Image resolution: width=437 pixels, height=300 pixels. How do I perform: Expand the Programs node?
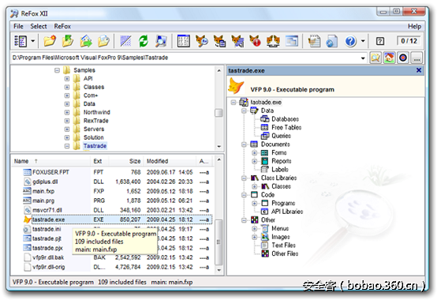[x=255, y=203]
